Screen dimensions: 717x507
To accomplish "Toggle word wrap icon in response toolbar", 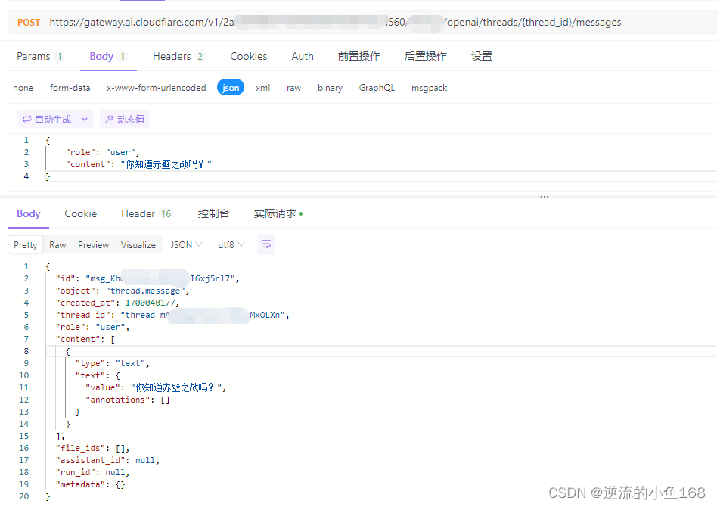I will coord(266,245).
